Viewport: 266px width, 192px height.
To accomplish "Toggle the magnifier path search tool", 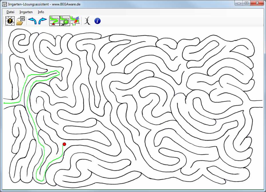I will (x=65, y=21).
